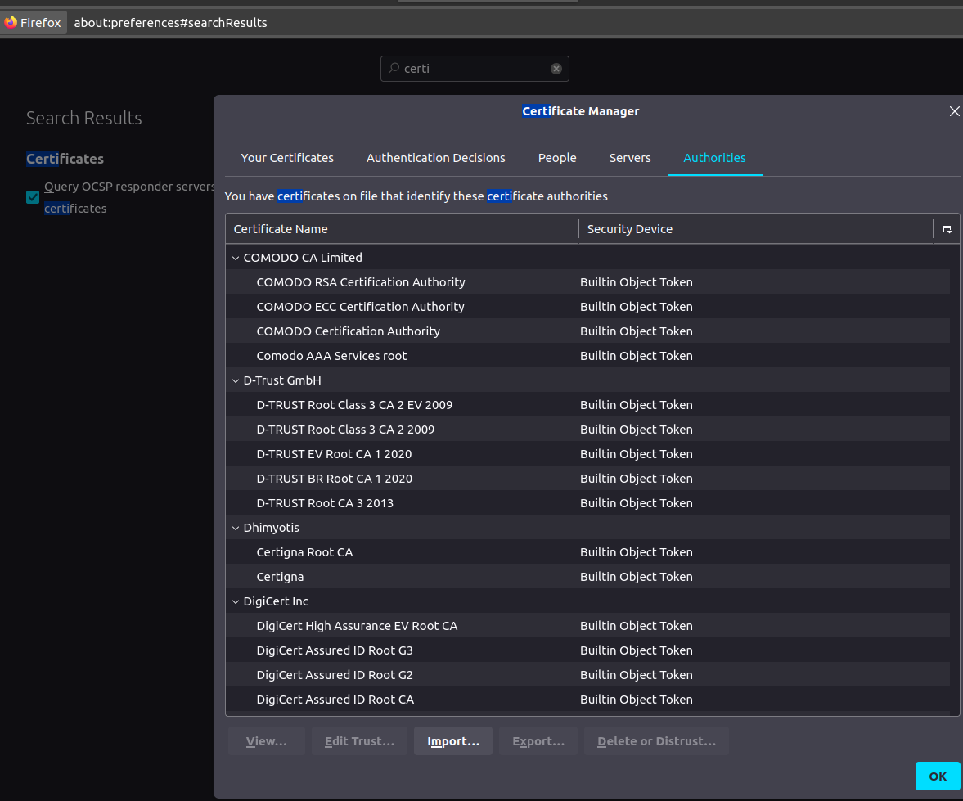Select COMODO RSA Certification Authority row
Viewport: 963px width, 801px height.
pyautogui.click(x=361, y=282)
